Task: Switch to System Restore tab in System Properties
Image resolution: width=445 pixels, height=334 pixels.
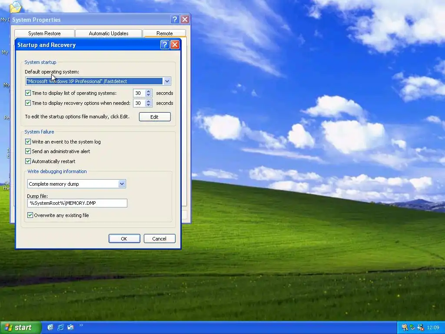Action: (44, 33)
